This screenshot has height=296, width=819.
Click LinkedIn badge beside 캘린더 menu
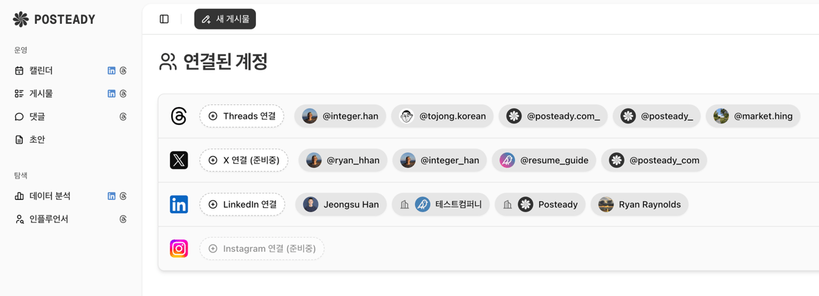(x=111, y=70)
